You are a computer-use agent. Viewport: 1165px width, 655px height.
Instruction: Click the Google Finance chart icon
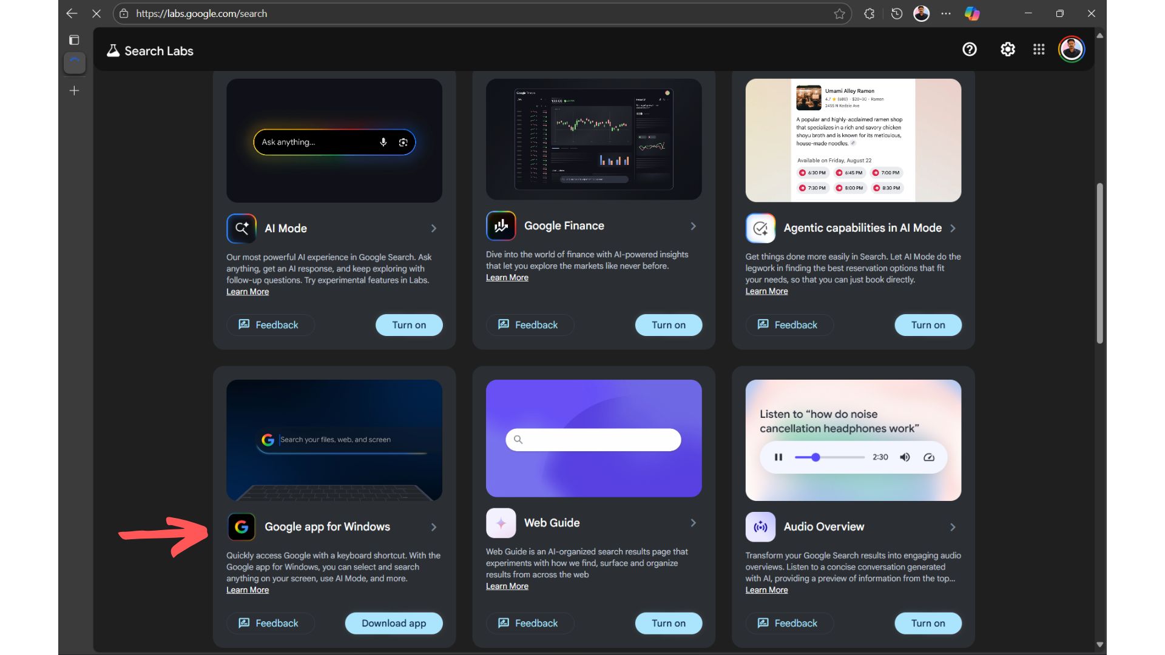click(x=501, y=226)
